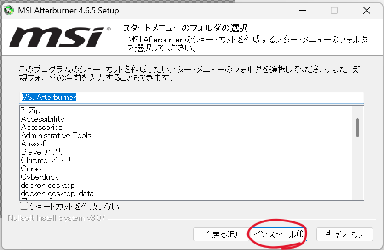This screenshot has width=384, height=250.
Task: Select the Accessibility folder entry
Action: pos(43,119)
